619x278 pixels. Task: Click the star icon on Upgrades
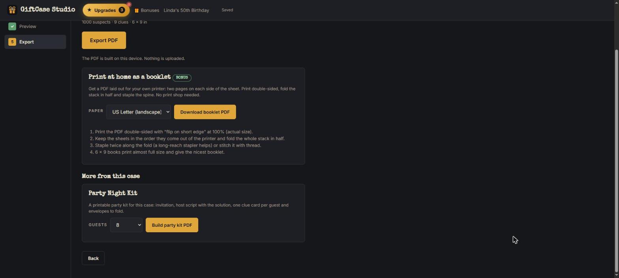89,10
